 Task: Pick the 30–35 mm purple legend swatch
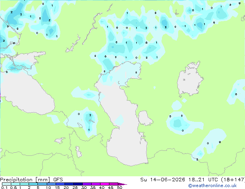coord(87,184)
